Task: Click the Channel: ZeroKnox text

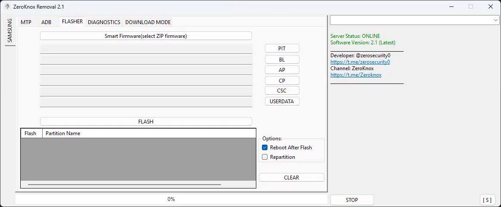Action: (x=352, y=68)
